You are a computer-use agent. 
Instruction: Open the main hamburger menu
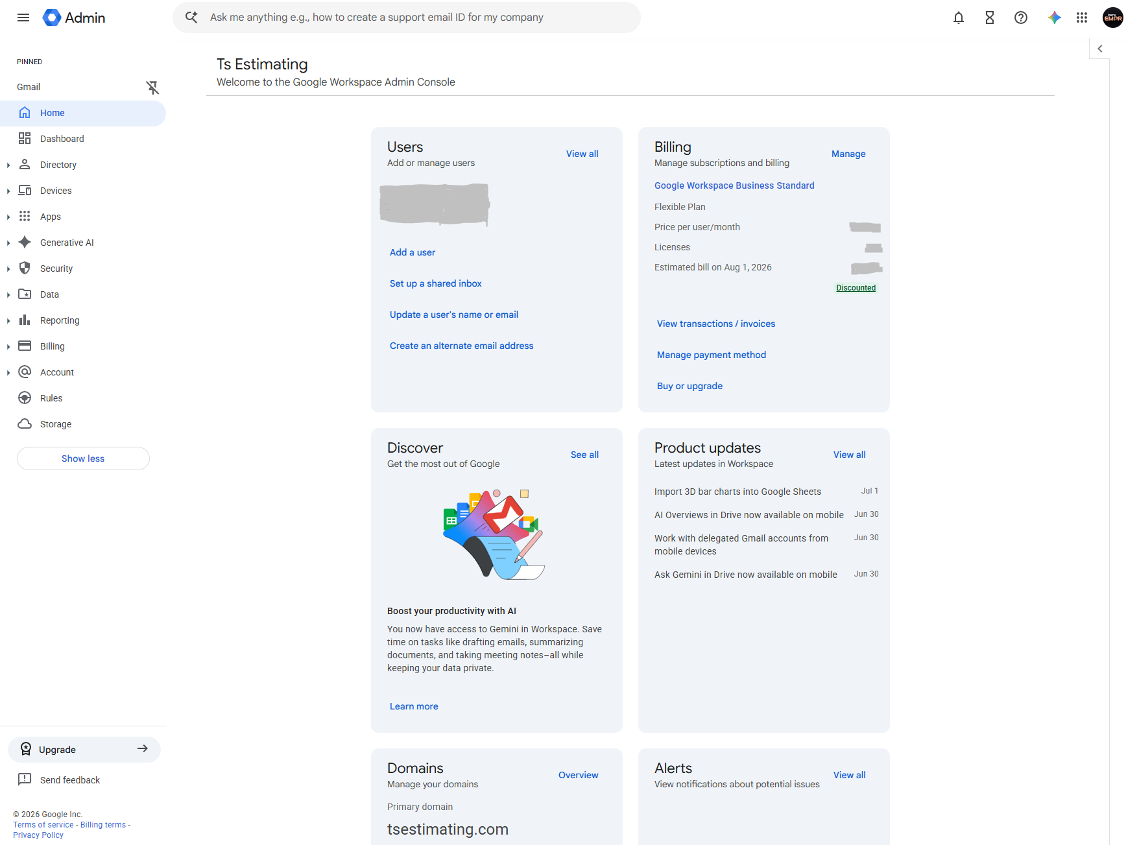23,18
